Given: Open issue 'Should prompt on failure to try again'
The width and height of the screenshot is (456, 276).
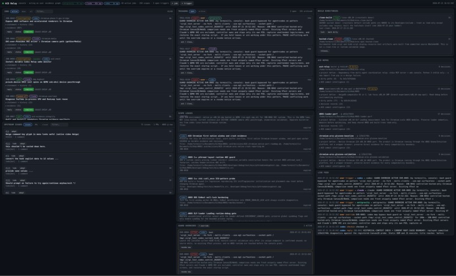Looking at the screenshot, I should click(x=40, y=183).
